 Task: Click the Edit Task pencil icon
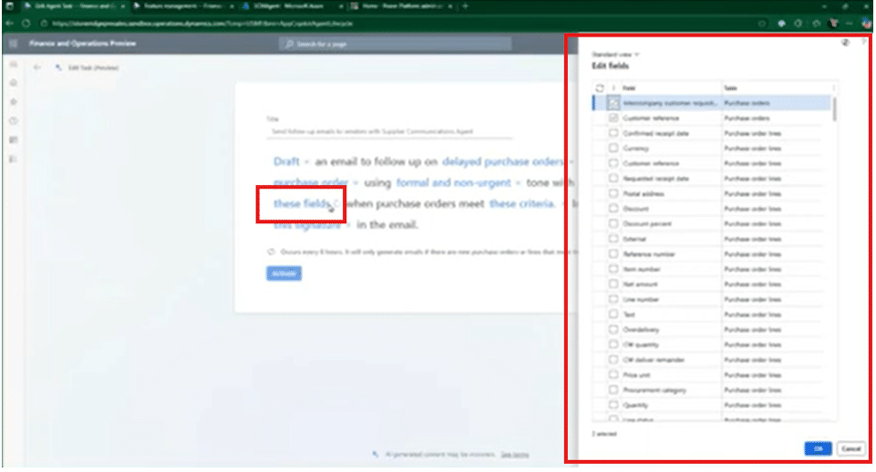pos(58,67)
